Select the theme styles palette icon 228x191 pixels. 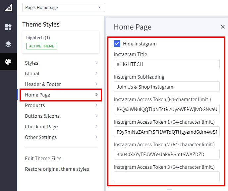[x=8, y=62]
